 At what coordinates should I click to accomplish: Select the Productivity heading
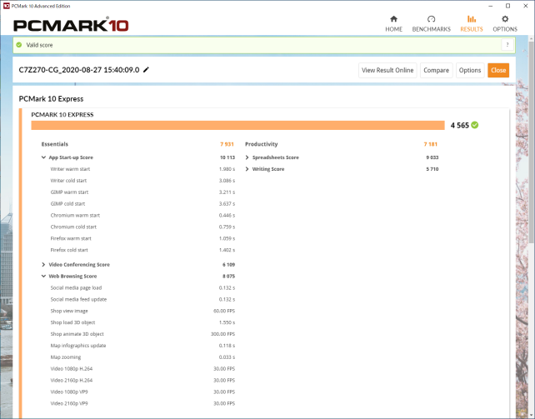point(262,144)
